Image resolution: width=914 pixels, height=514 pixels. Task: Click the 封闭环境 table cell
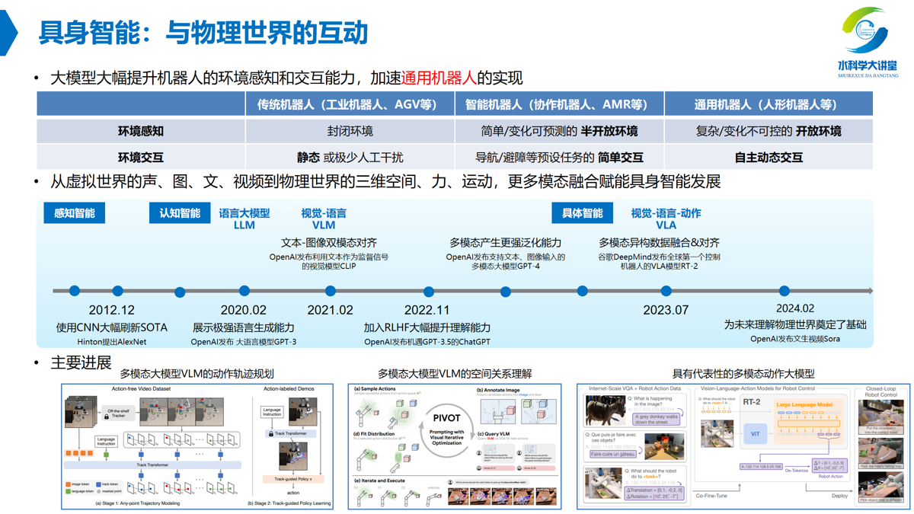coord(350,131)
